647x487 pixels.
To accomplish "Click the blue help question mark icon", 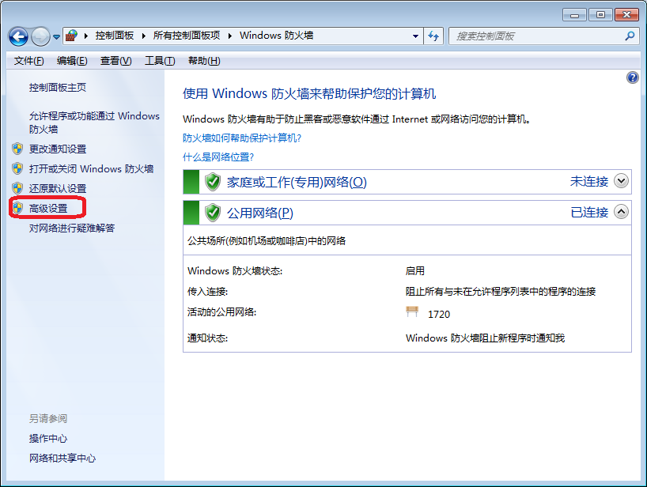I will click(632, 77).
